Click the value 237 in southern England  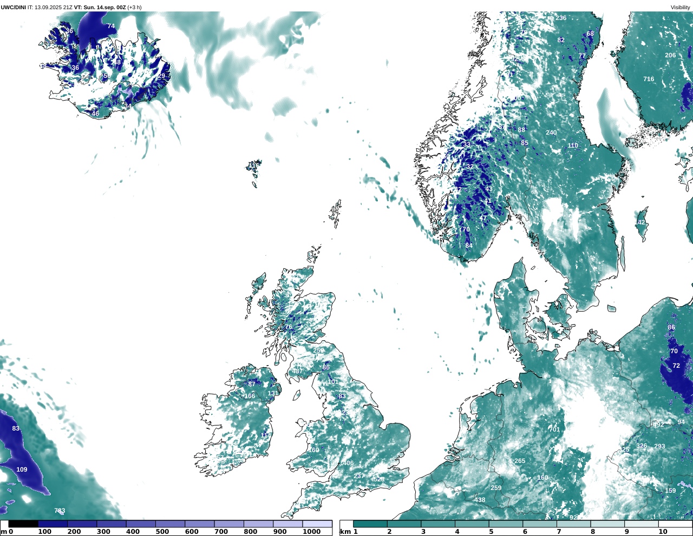[x=359, y=476]
